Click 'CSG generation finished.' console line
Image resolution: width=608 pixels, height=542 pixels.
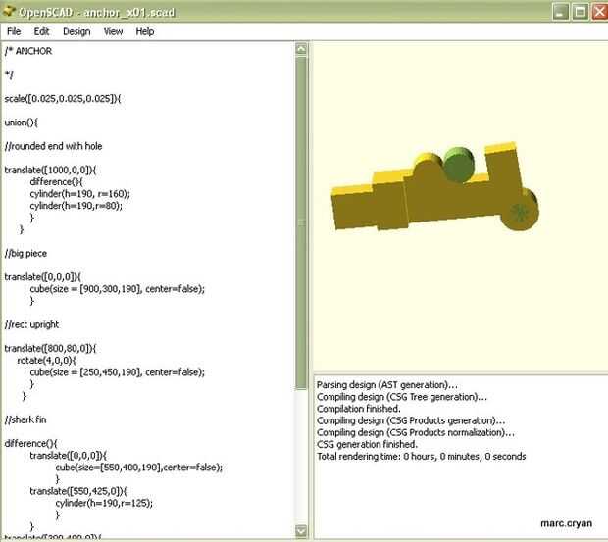click(367, 444)
